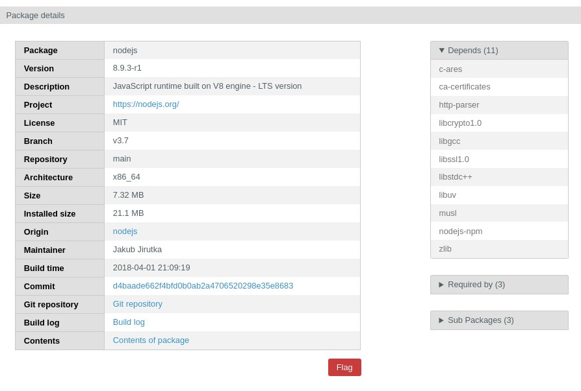The width and height of the screenshot is (581, 391).
Task: Open the ca-certificates dependency
Action: tap(464, 87)
